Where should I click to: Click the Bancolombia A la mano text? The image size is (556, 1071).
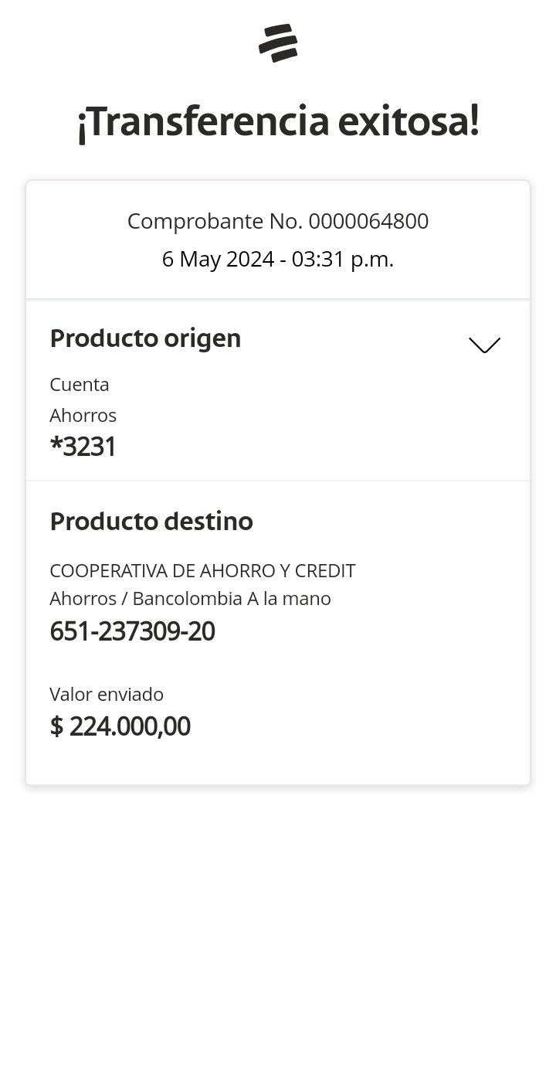pos(232,599)
